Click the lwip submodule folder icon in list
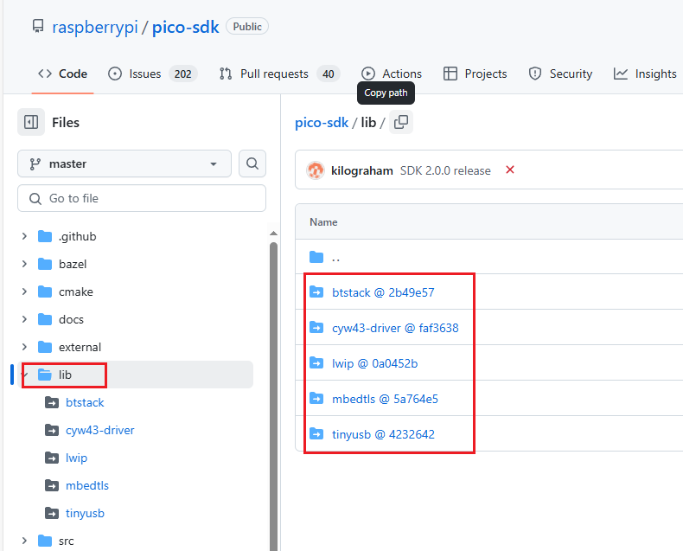 pos(316,362)
